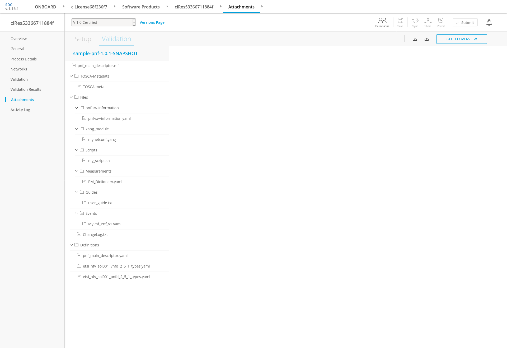
Task: Open the notifications bell
Action: tap(489, 23)
